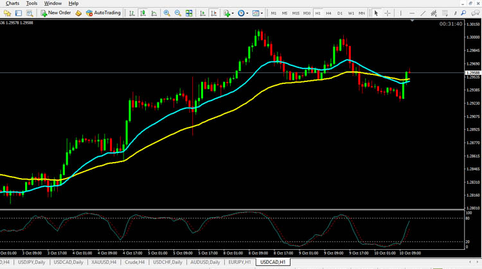Select the M5 timeframe
482x269 pixels.
point(285,13)
